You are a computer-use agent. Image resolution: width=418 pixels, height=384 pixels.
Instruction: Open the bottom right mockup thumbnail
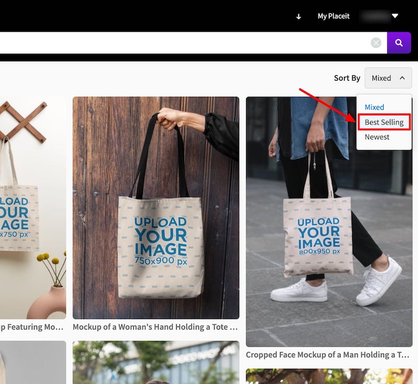point(329,376)
